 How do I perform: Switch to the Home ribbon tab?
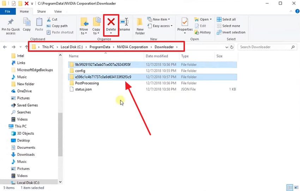[x=24, y=12]
